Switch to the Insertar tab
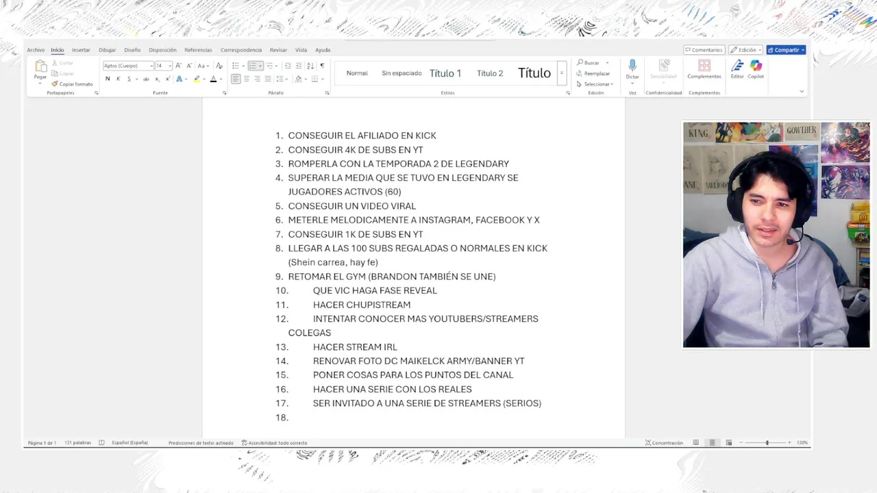The width and height of the screenshot is (877, 493). pyautogui.click(x=81, y=50)
